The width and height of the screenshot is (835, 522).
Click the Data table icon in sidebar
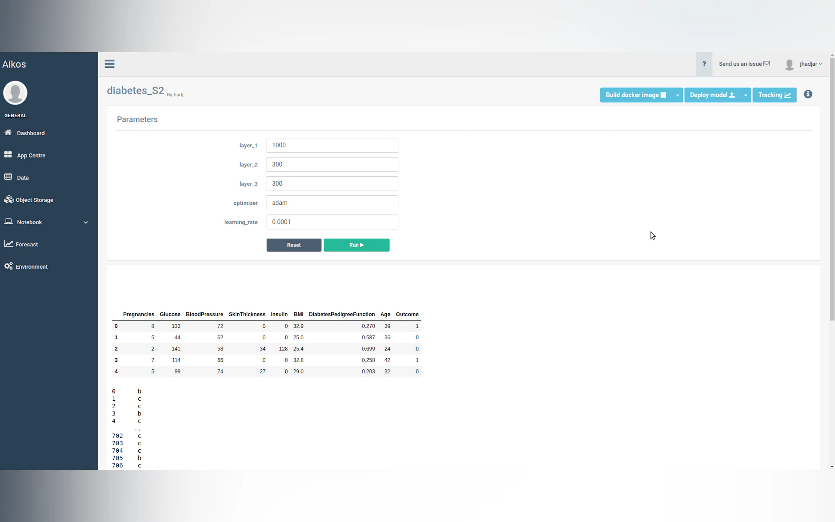8,177
